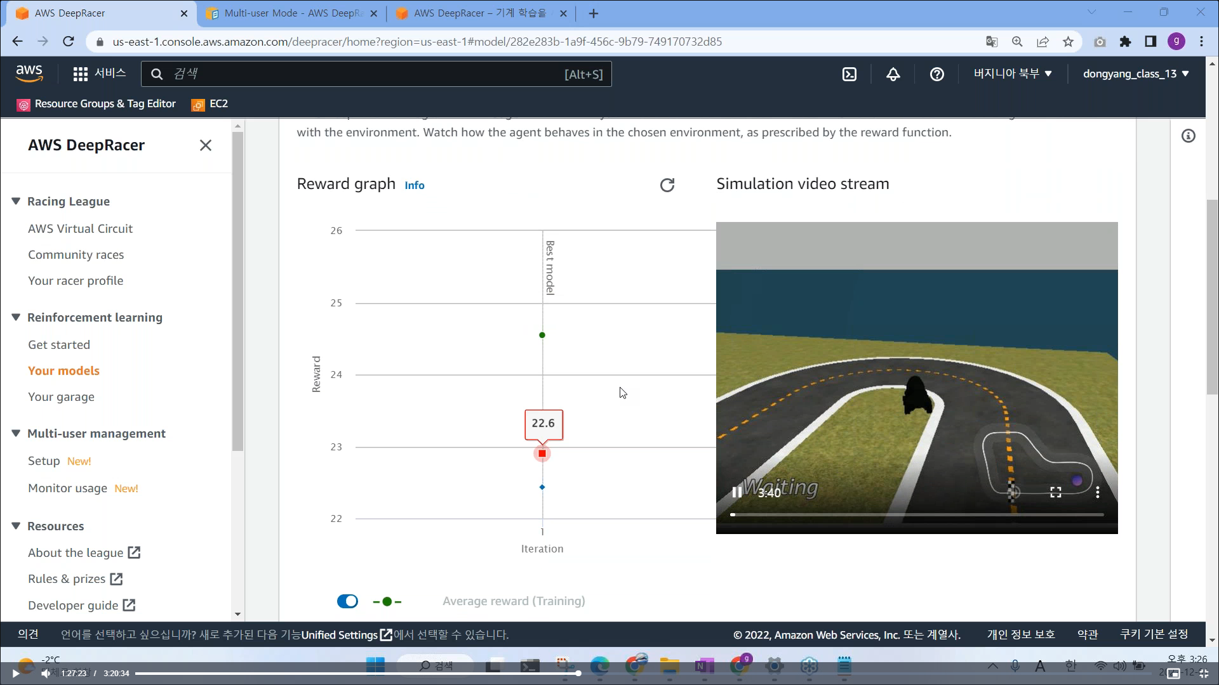This screenshot has width=1219, height=685.
Task: Pause the simulation video stream
Action: (x=736, y=492)
